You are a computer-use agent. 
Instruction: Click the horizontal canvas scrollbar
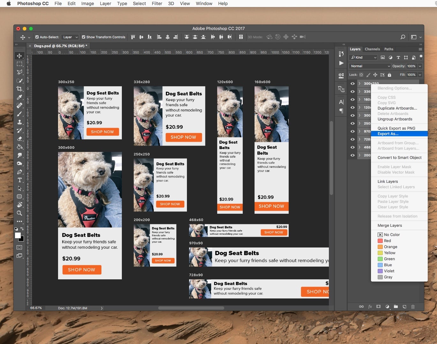191,308
